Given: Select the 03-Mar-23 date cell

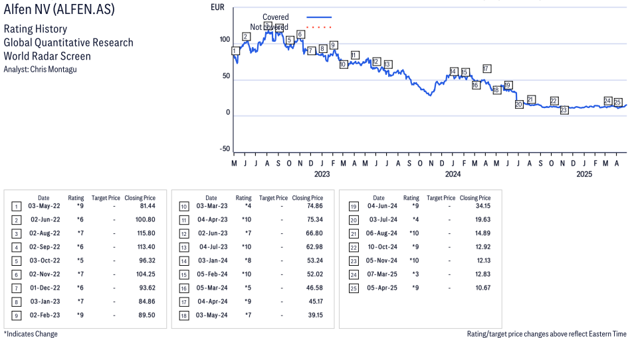Looking at the screenshot, I should 212,205.
